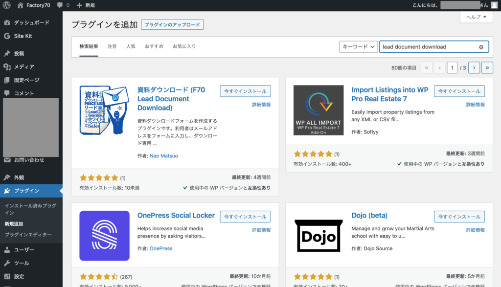Open プラグイン menu in sidebar
The image size is (501, 287).
31,191
